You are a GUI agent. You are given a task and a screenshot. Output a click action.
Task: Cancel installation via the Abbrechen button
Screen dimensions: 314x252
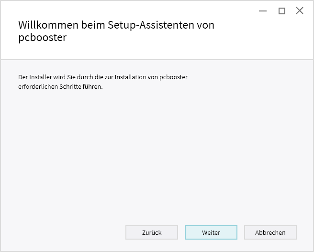point(270,232)
